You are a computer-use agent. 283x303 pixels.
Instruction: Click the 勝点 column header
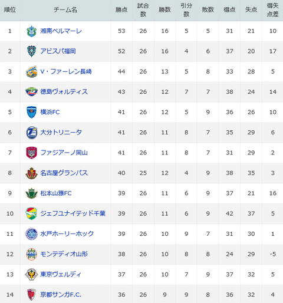pos(121,10)
